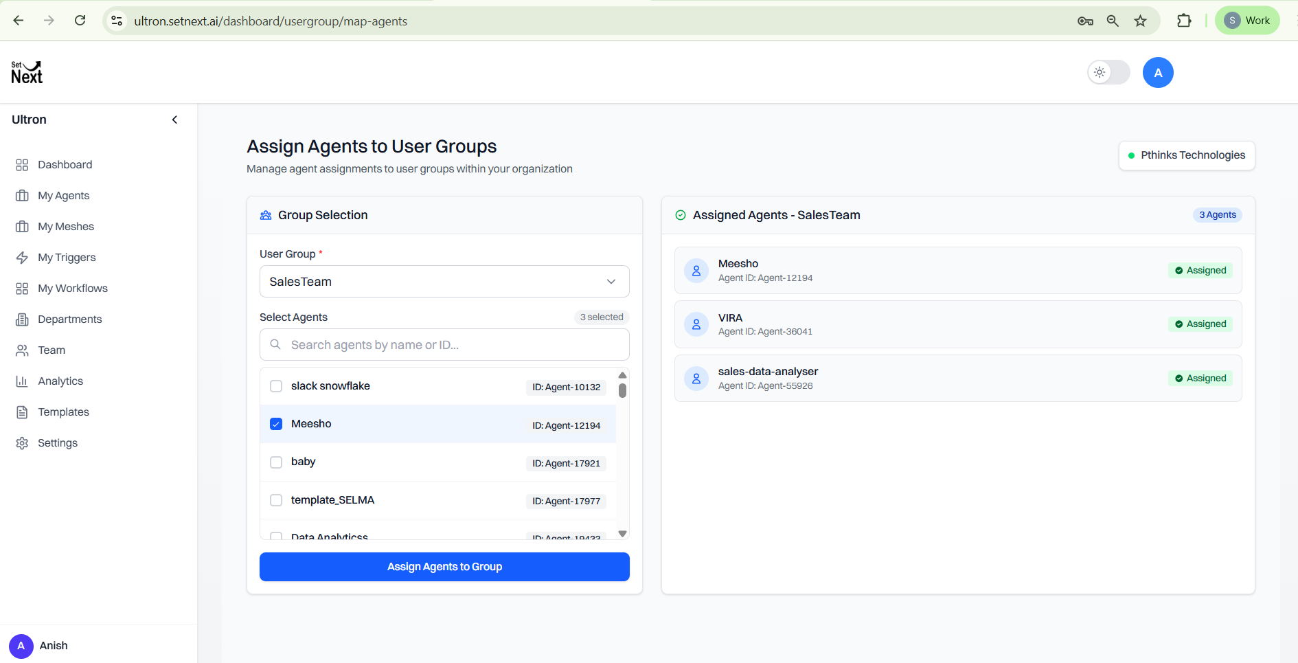Click Assign Agents to Group button
This screenshot has height=663, width=1298.
click(444, 567)
